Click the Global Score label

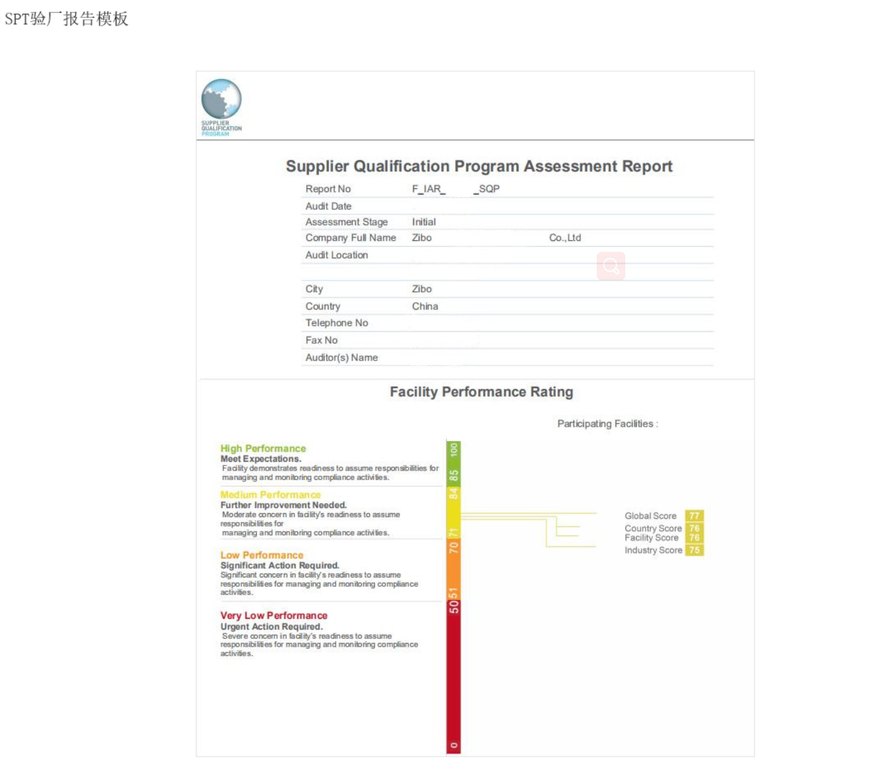(x=651, y=516)
